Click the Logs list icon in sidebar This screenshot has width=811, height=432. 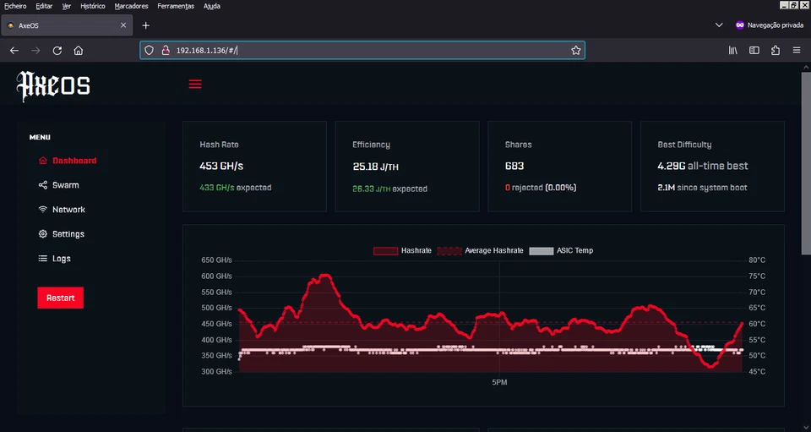43,259
